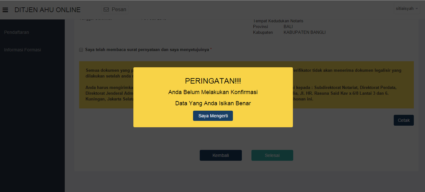Click the 'Saya telah membaca surat pernyataan' label
425x192 pixels.
coord(147,50)
